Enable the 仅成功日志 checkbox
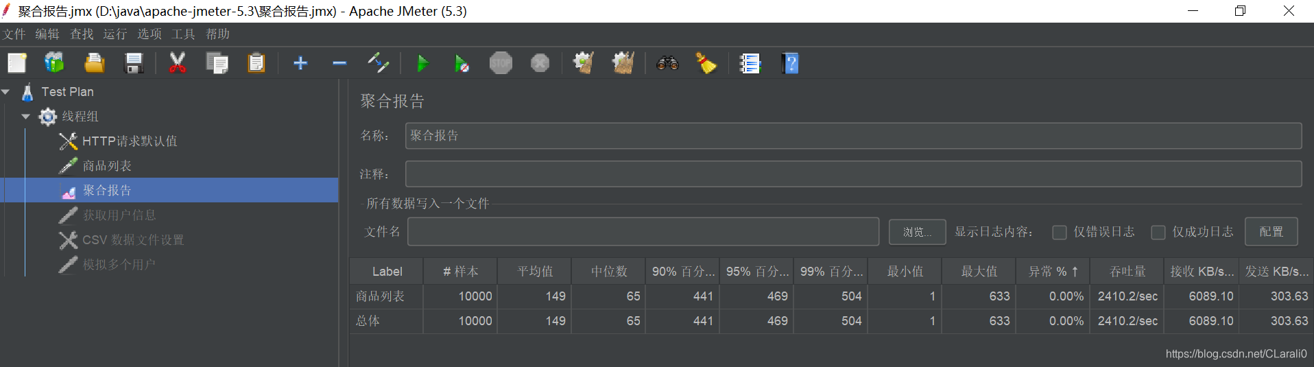 (1158, 232)
